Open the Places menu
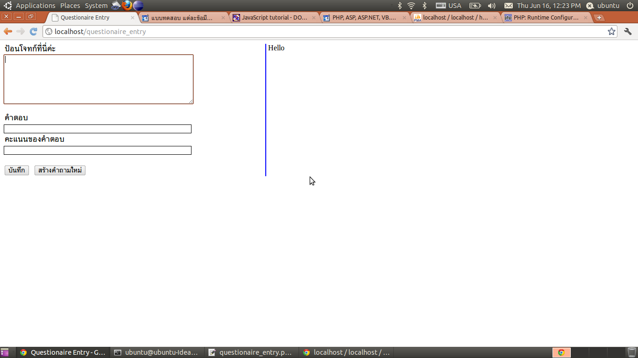The image size is (638, 358). 70,6
